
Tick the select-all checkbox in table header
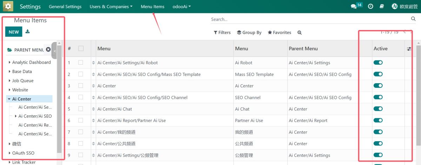tap(81, 49)
